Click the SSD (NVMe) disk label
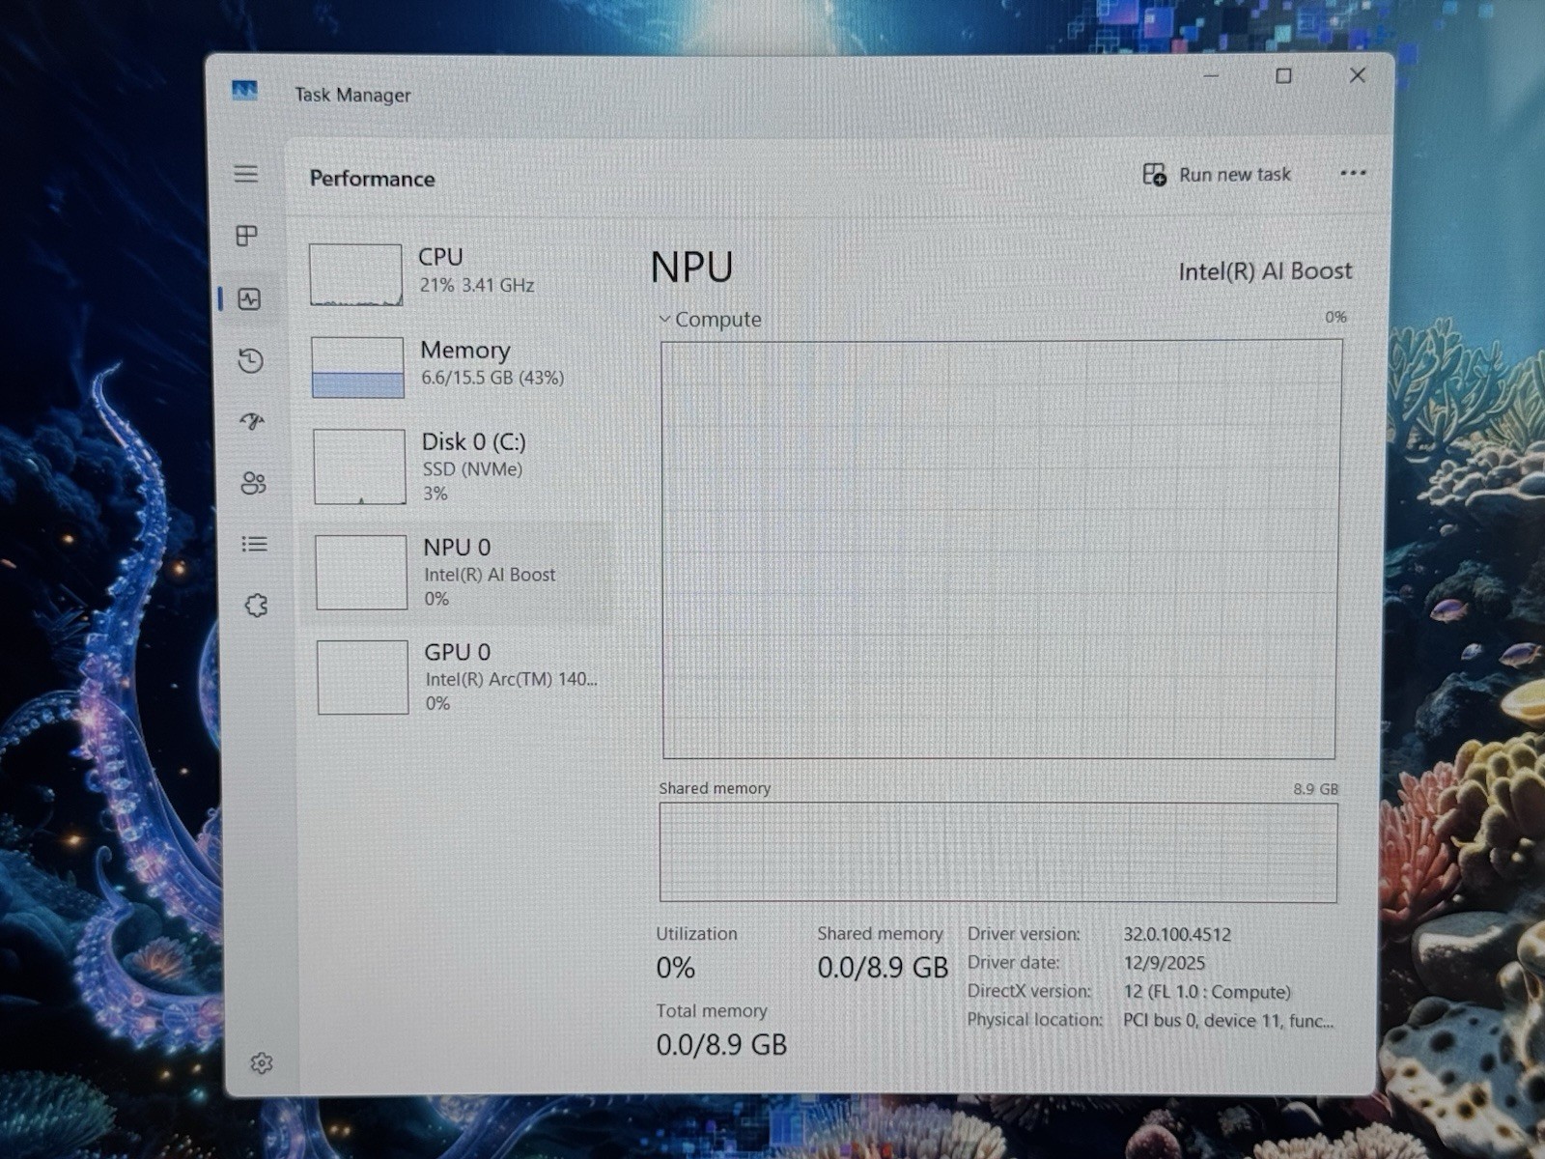Screen dimensions: 1545x1159 (472, 469)
